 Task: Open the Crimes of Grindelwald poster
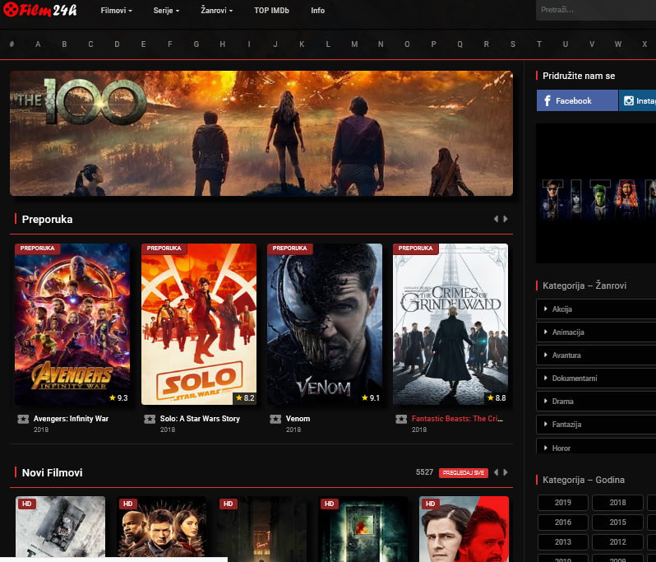(450, 324)
